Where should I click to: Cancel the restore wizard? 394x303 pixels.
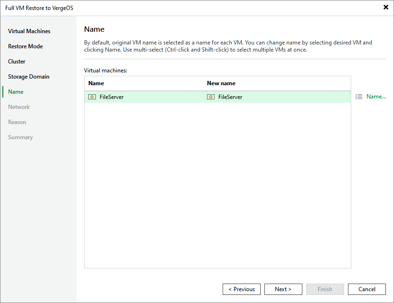367,289
